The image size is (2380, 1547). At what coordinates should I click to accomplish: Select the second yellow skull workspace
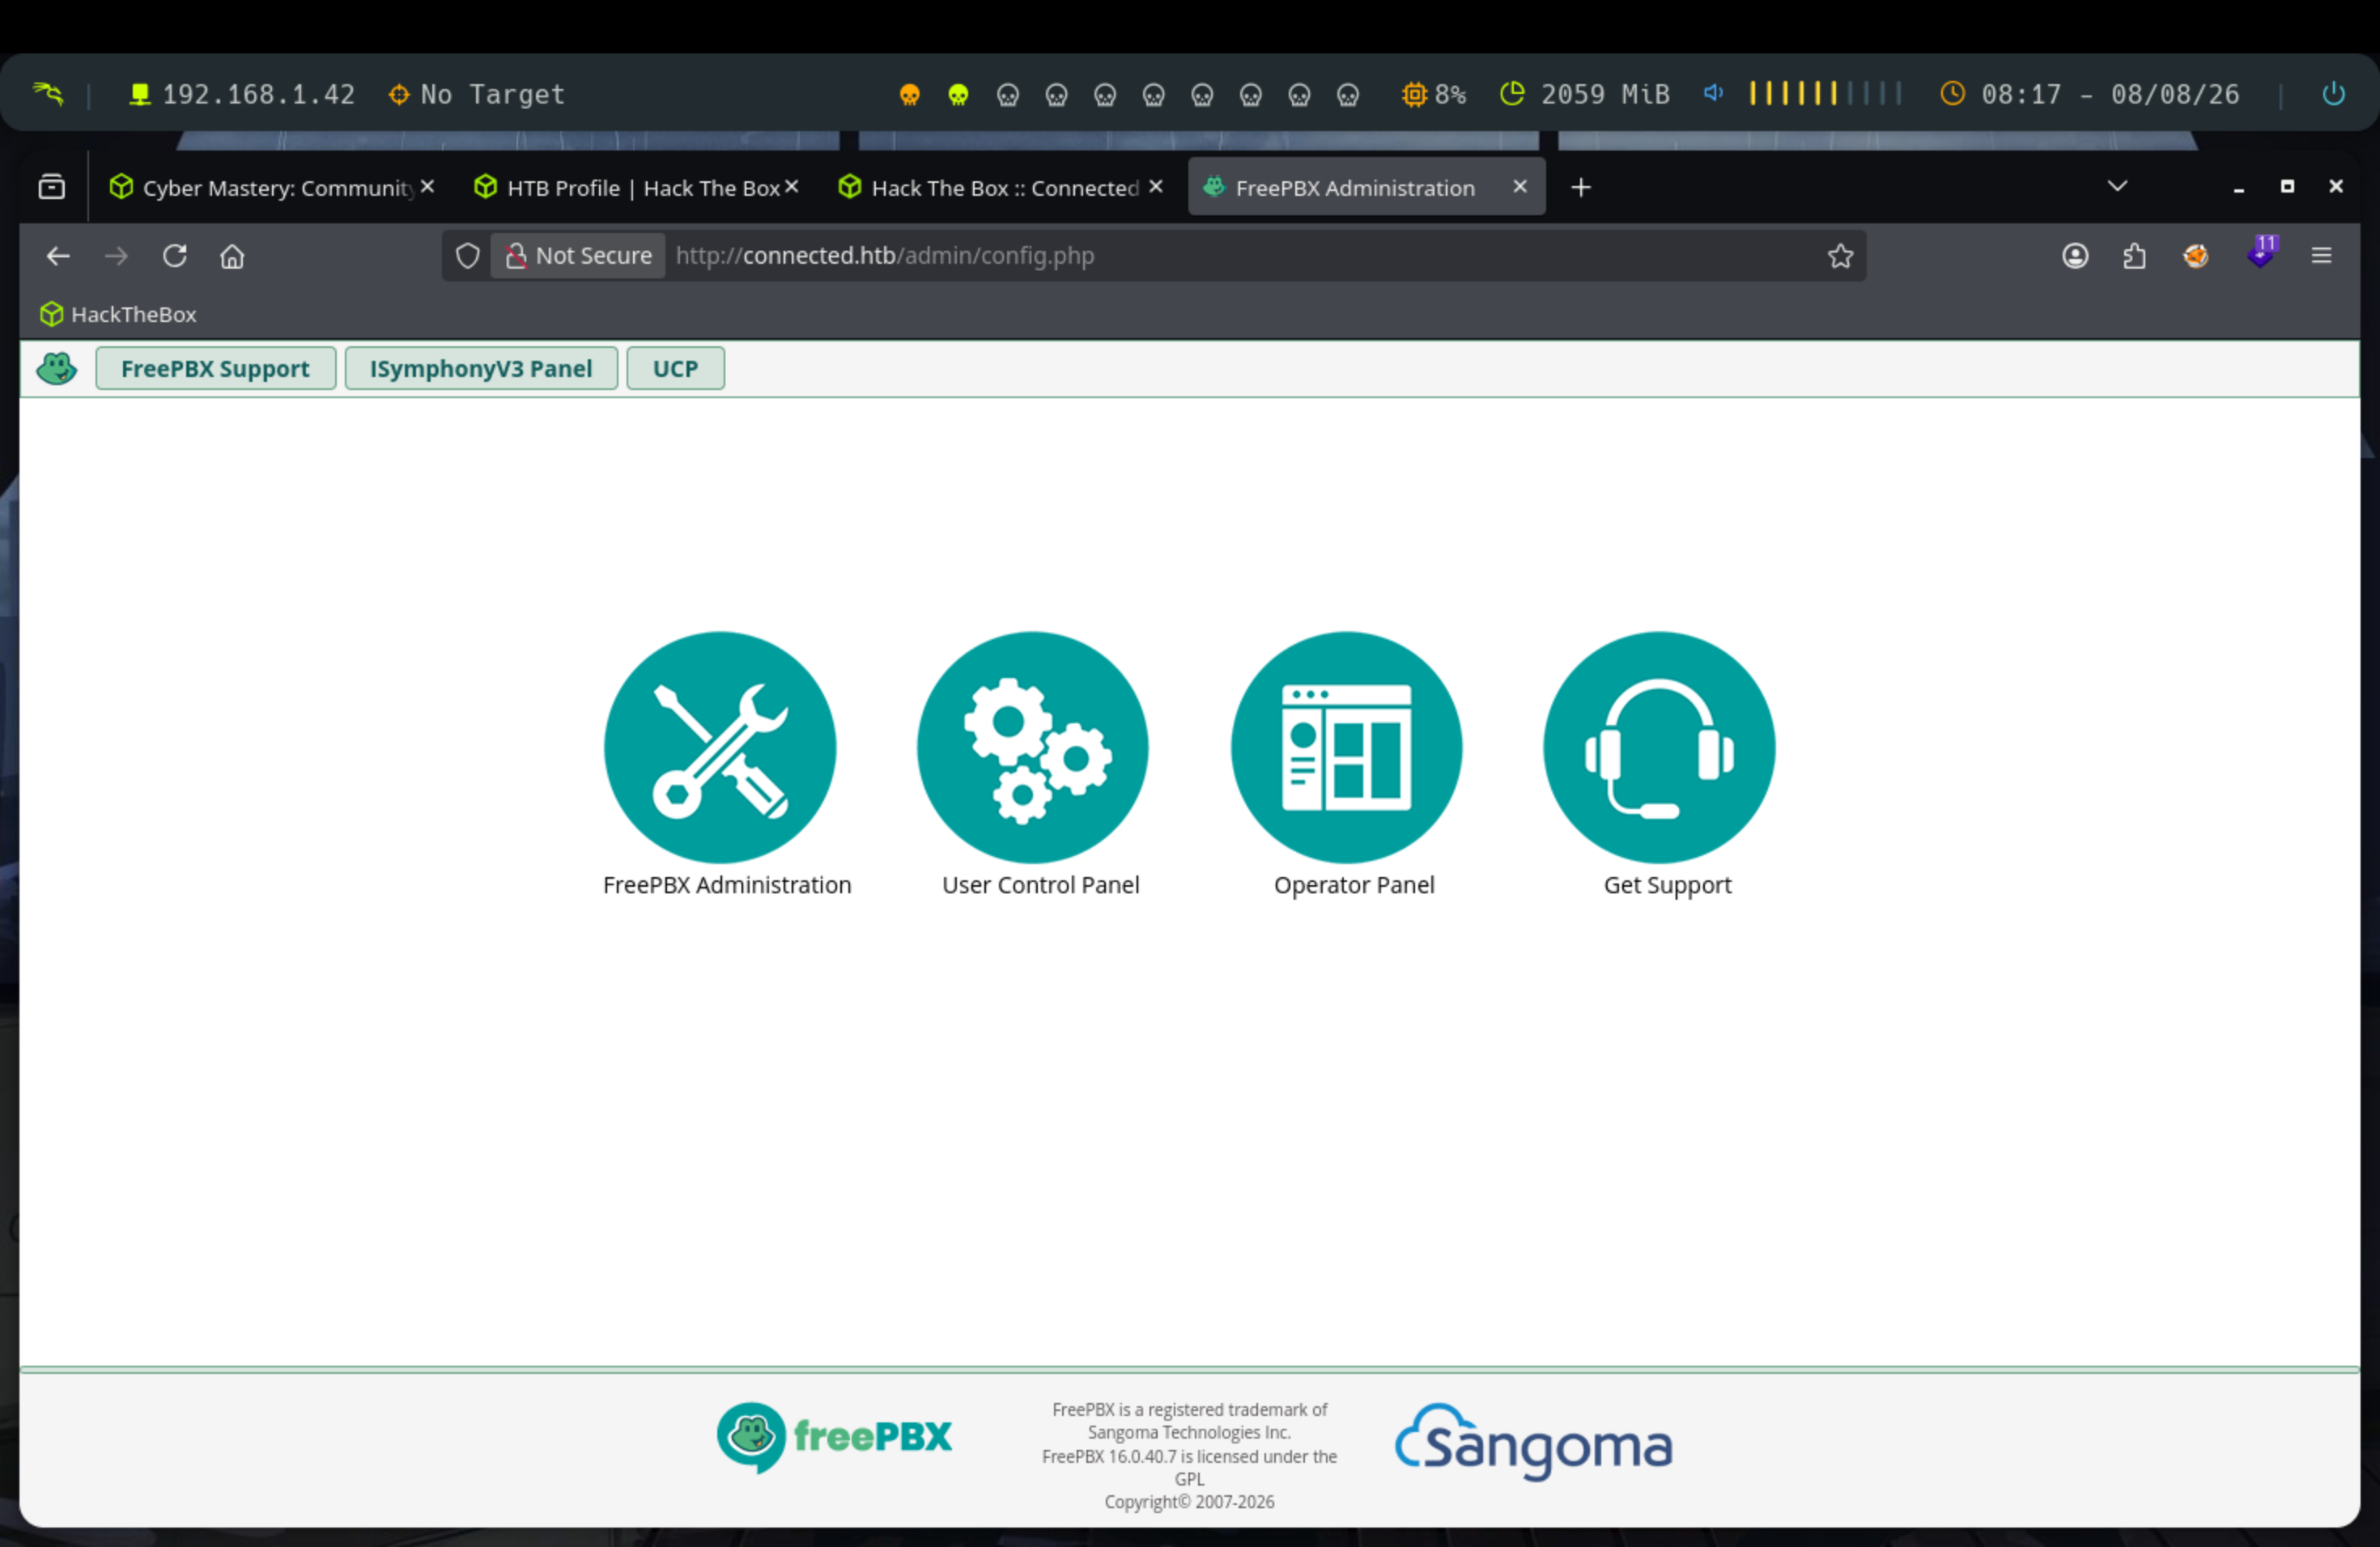pyautogui.click(x=958, y=94)
